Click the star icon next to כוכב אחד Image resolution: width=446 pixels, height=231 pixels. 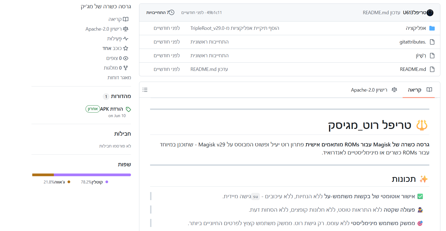tap(126, 48)
